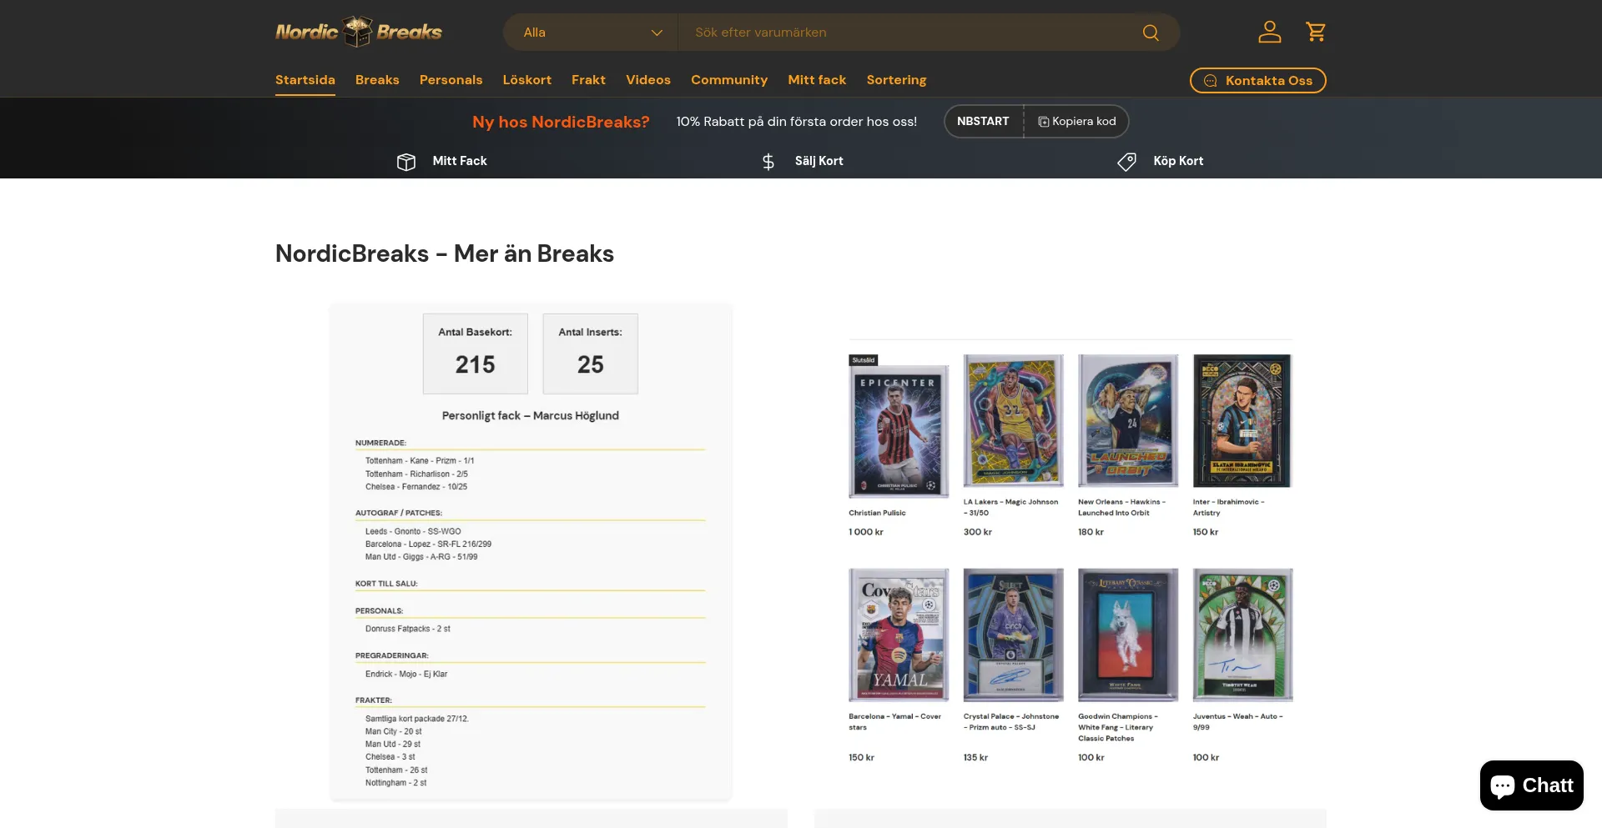Click the chevron next to Alla

click(657, 32)
